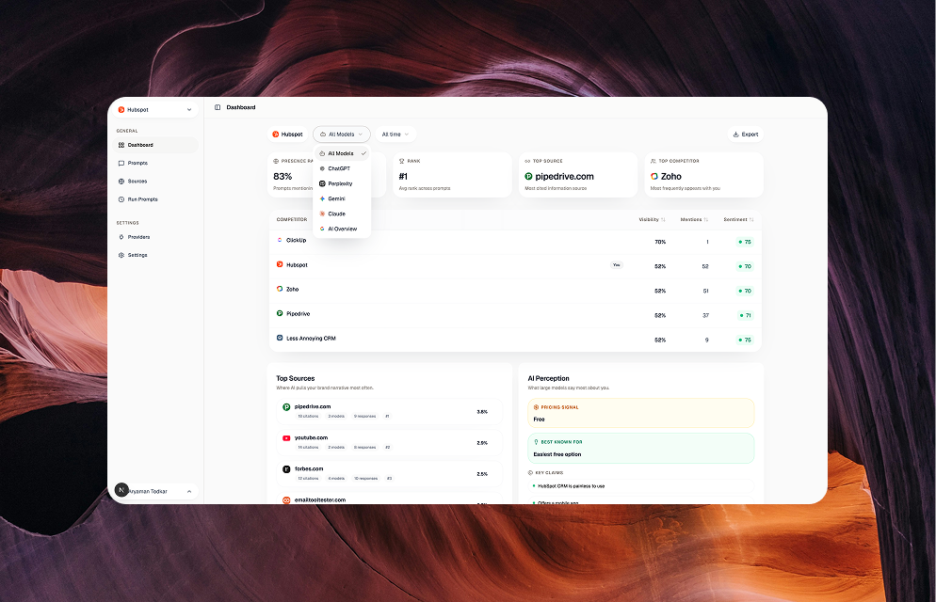Image resolution: width=936 pixels, height=602 pixels.
Task: Open Run Prompts in the sidebar
Action: pos(155,199)
